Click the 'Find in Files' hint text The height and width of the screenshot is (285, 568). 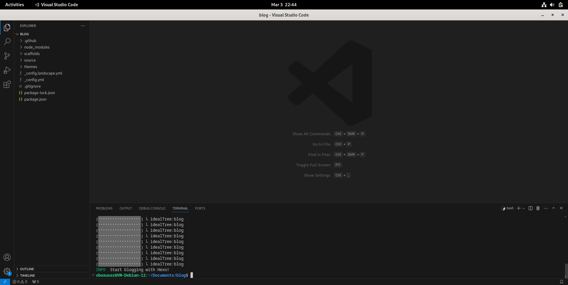tap(319, 154)
